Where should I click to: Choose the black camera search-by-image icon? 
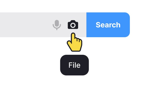click(x=73, y=25)
